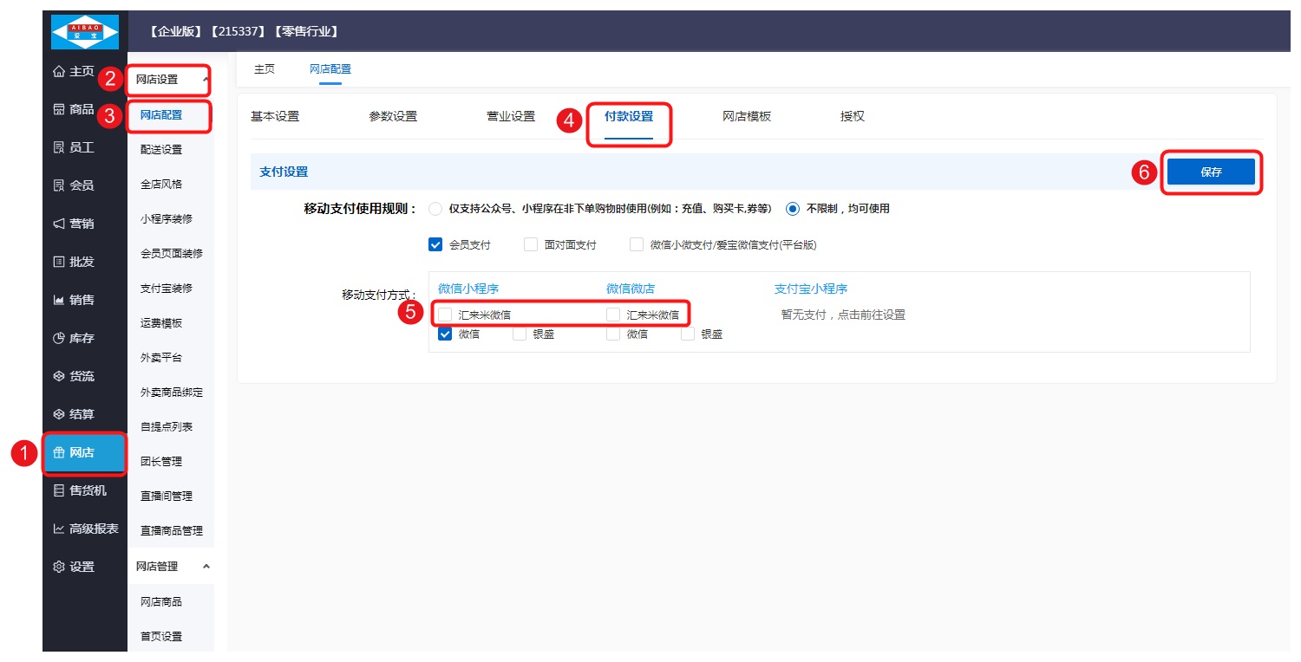1301x662 pixels.
Task: Open 外卖平台 in the submenu
Action: pos(161,357)
